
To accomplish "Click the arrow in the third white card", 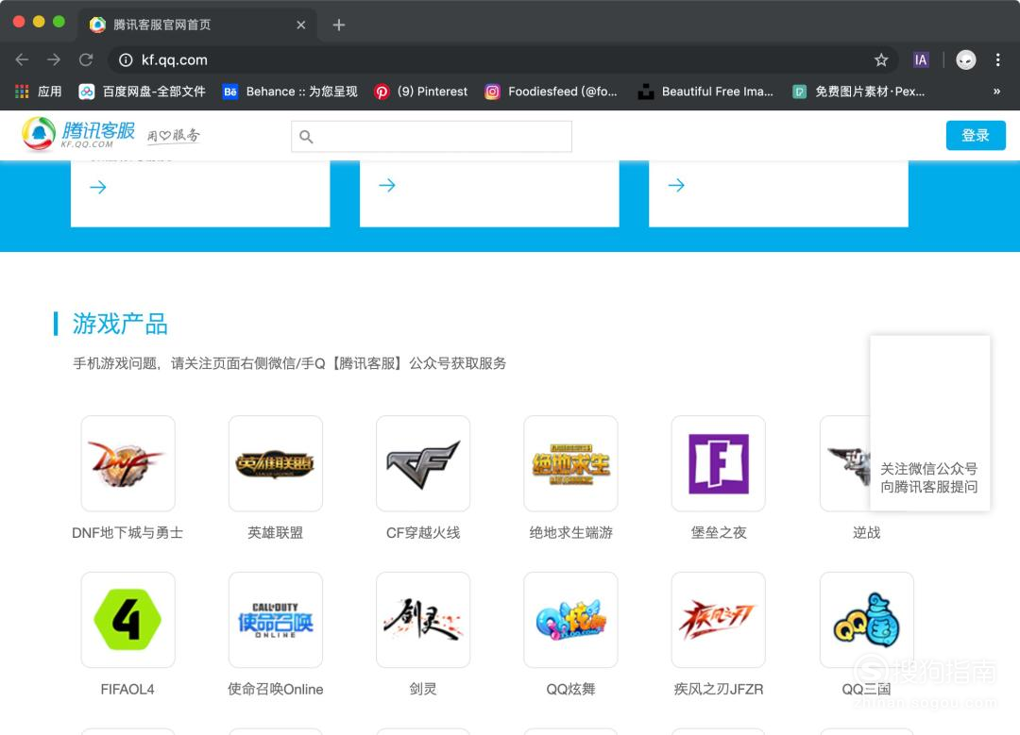I will (x=676, y=185).
